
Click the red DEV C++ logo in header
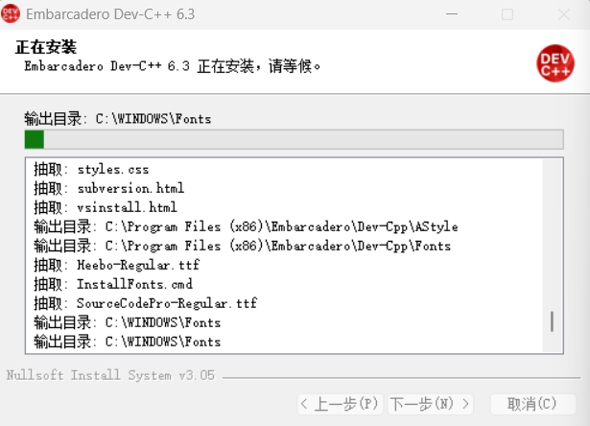pos(555,63)
